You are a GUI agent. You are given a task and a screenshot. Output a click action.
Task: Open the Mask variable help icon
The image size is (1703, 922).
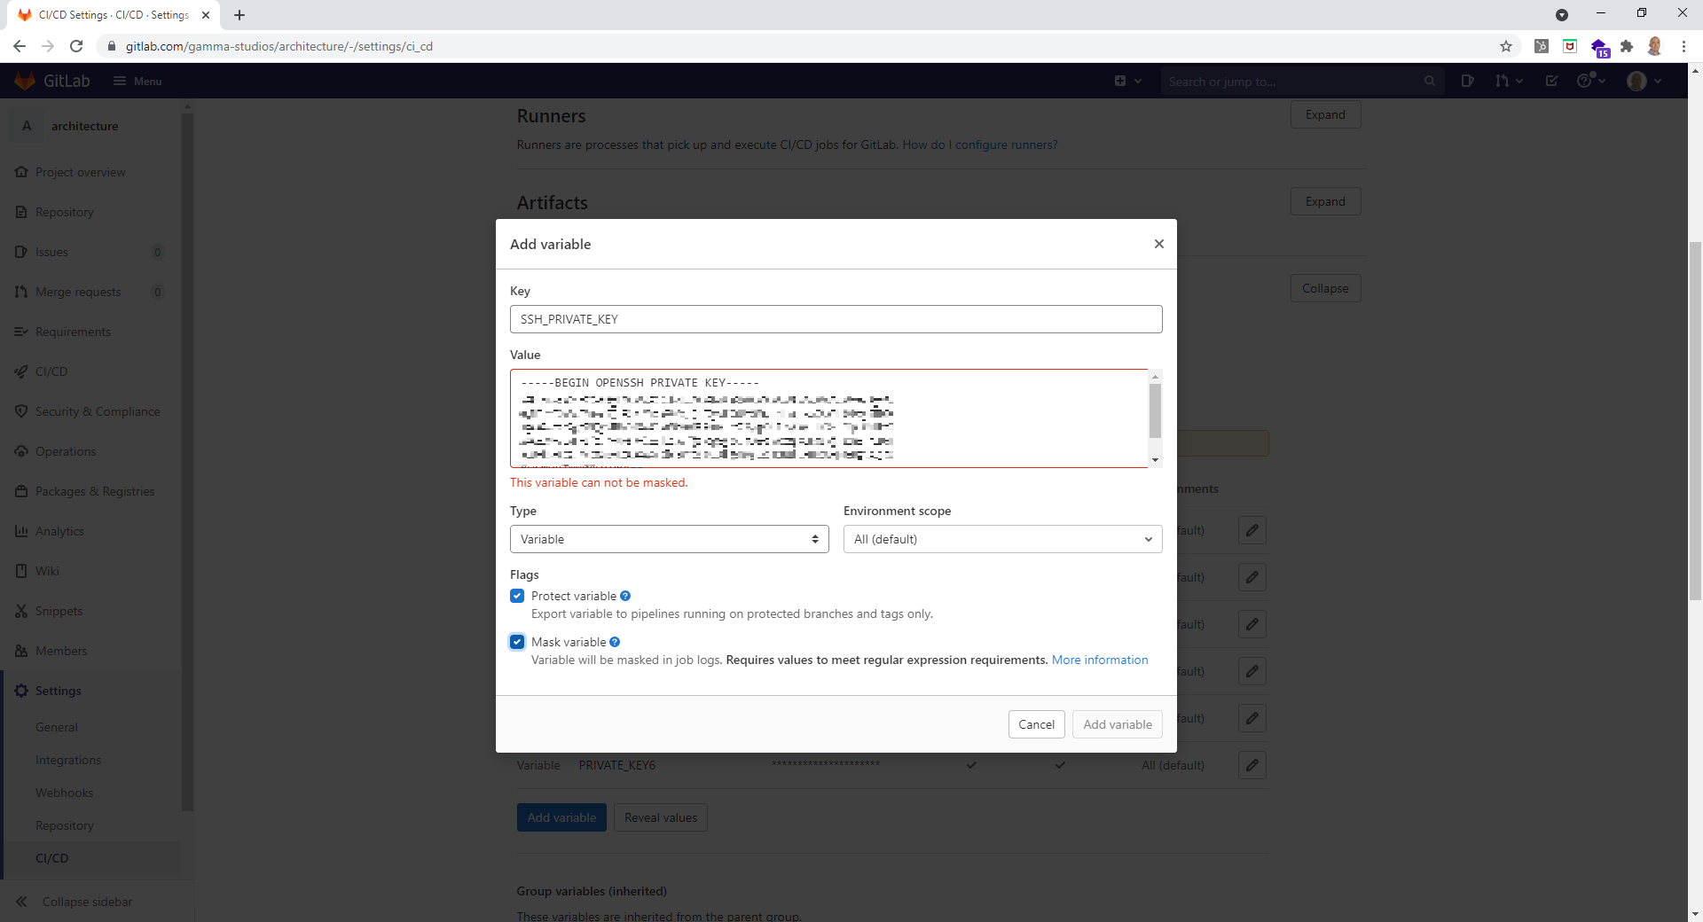615,642
